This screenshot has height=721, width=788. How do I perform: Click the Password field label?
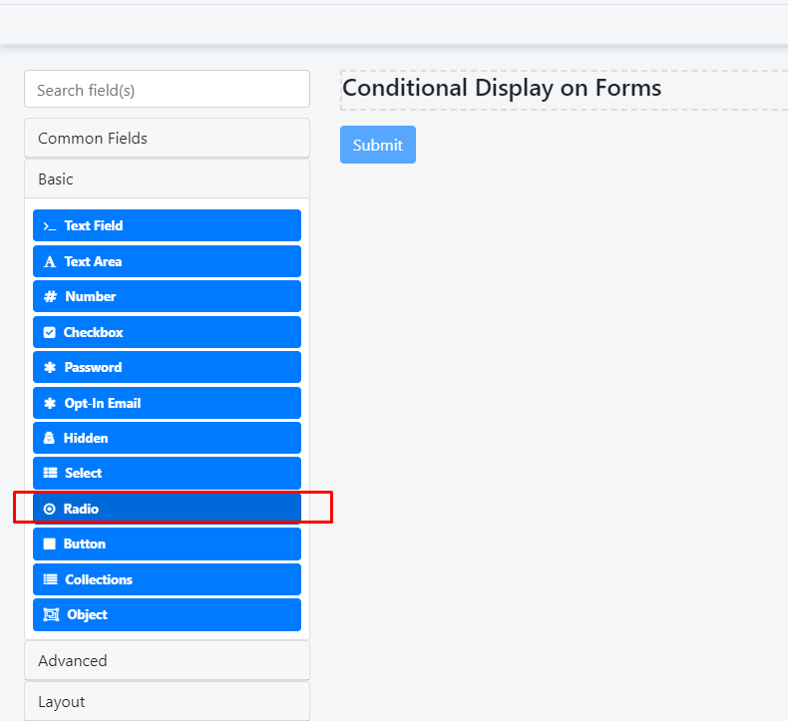coord(93,368)
